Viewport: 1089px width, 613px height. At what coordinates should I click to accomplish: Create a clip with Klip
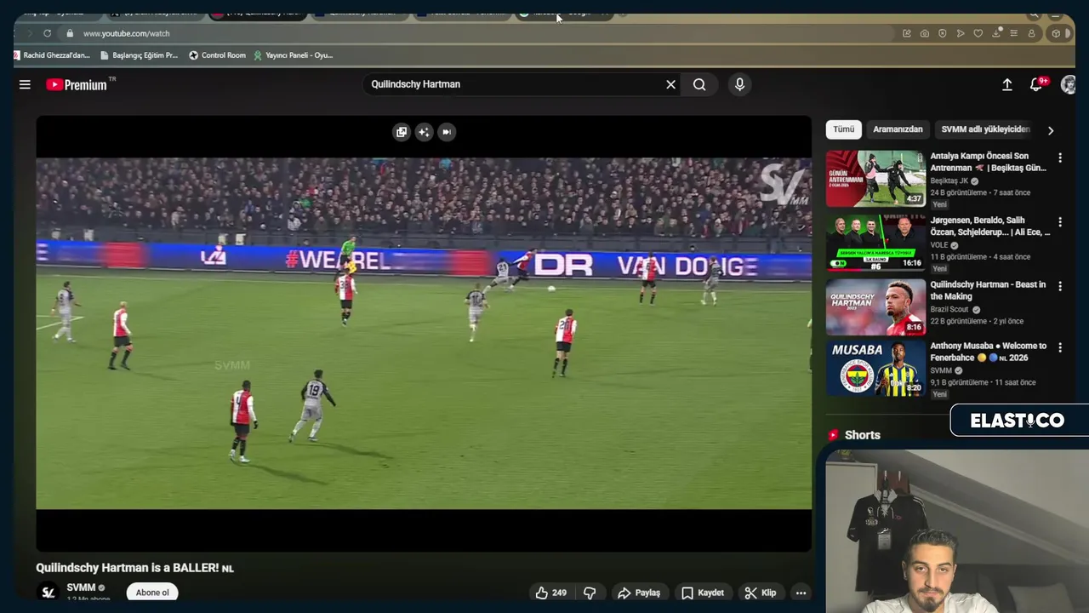[x=761, y=593]
